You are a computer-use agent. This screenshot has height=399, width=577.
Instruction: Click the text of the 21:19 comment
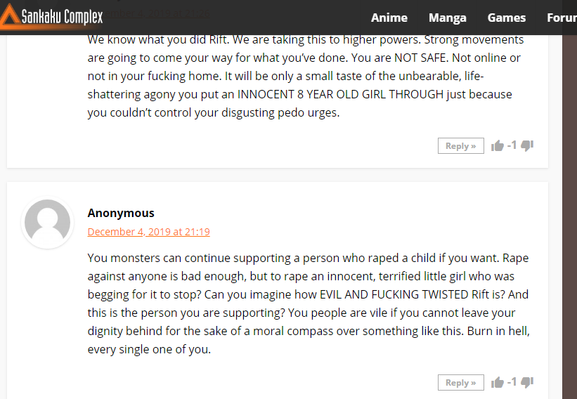[x=309, y=303]
